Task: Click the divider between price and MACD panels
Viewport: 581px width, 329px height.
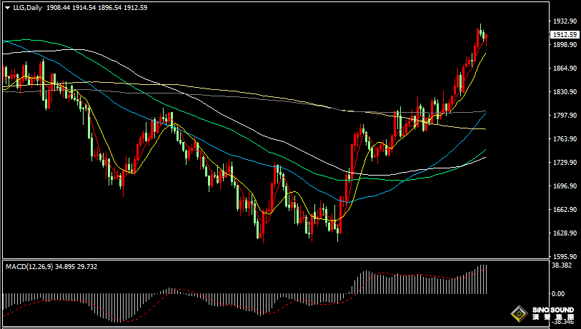Action: pos(275,259)
